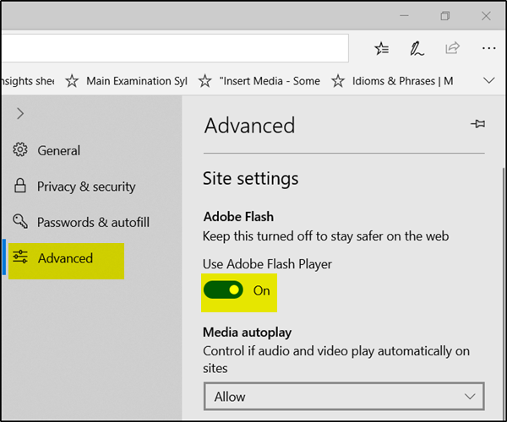
Task: Click the Share icon in toolbar
Action: click(452, 49)
